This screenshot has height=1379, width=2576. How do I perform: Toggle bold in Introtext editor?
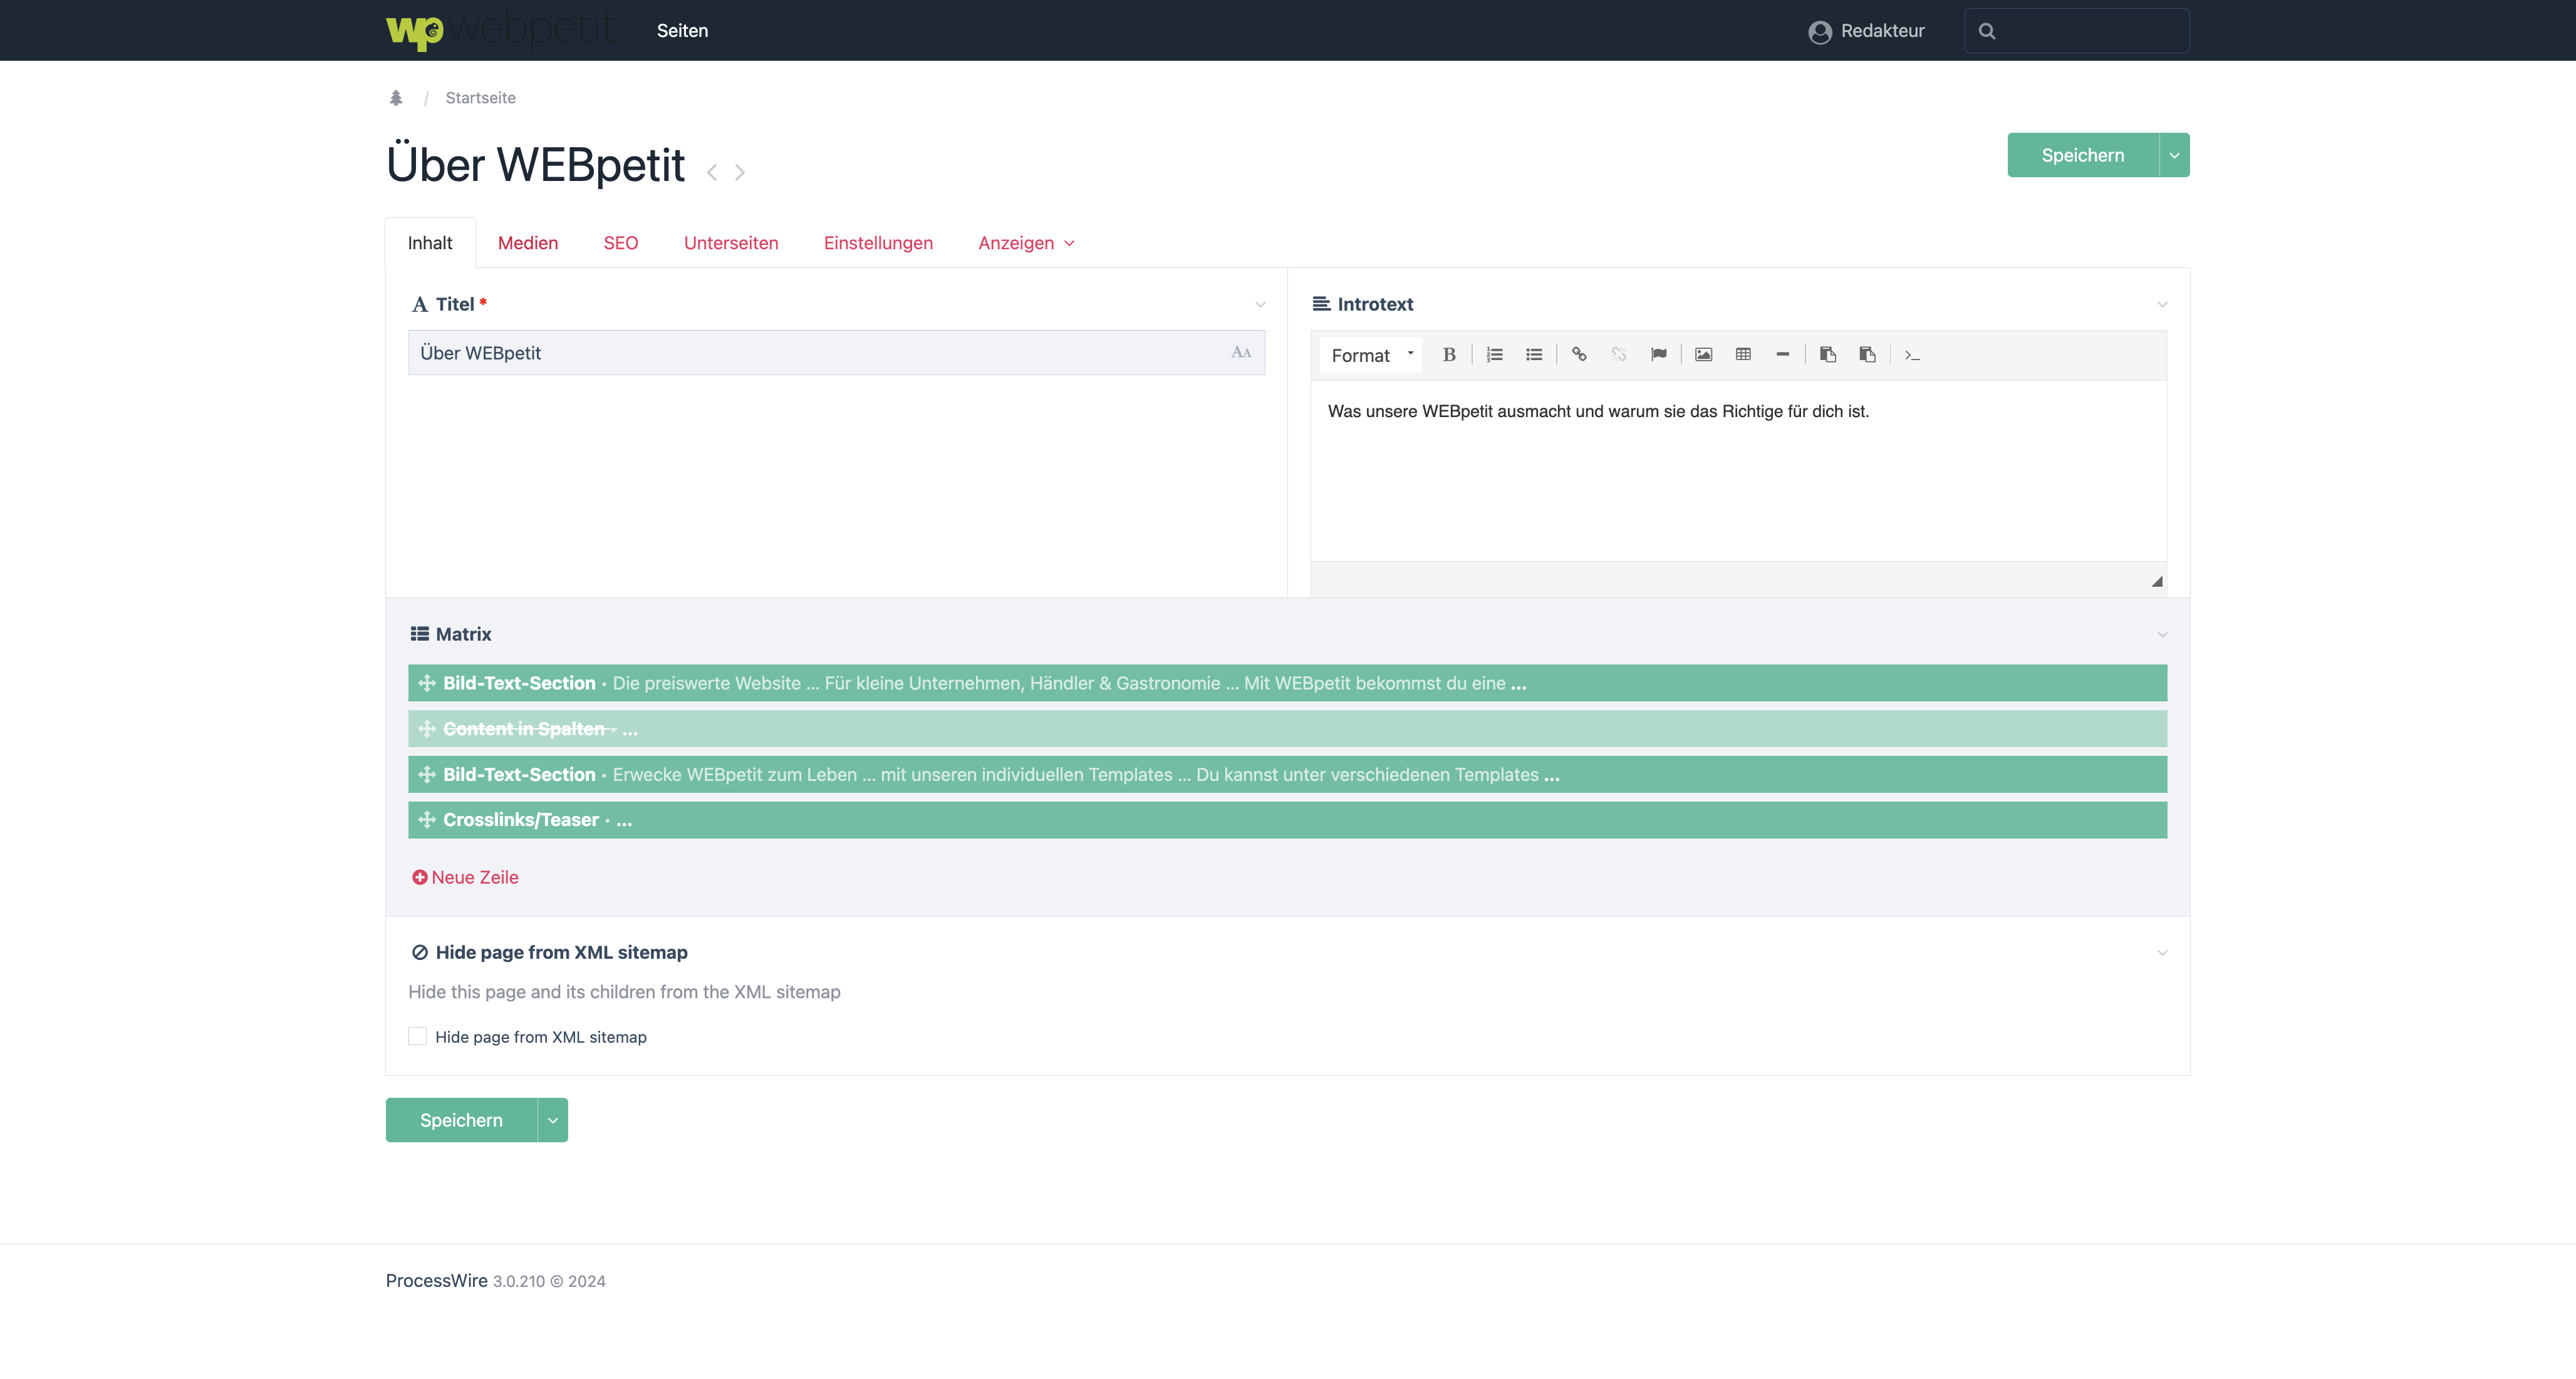(1449, 355)
